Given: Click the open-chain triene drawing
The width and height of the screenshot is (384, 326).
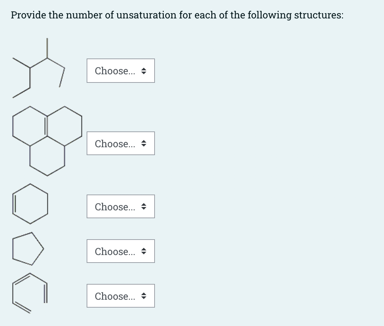Looking at the screenshot, I should click(x=30, y=293).
